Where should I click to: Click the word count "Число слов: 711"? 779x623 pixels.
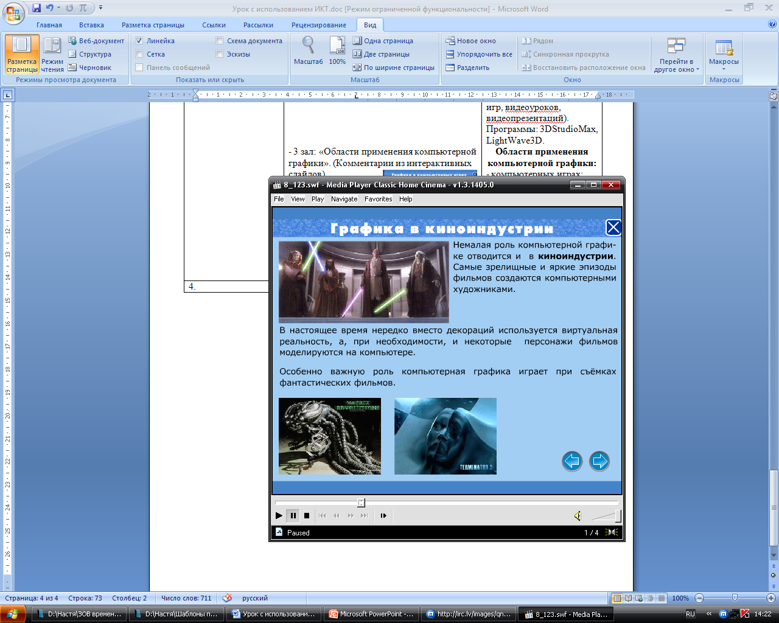pos(186,598)
